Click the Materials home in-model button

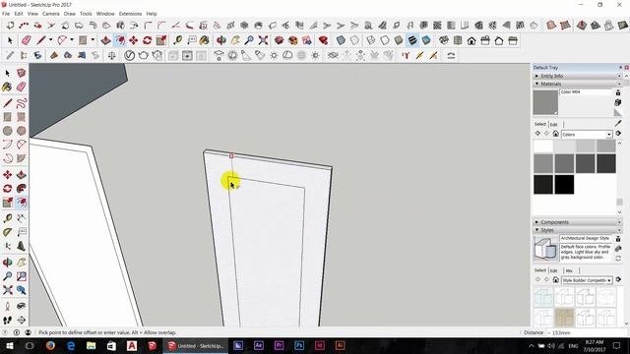point(555,134)
